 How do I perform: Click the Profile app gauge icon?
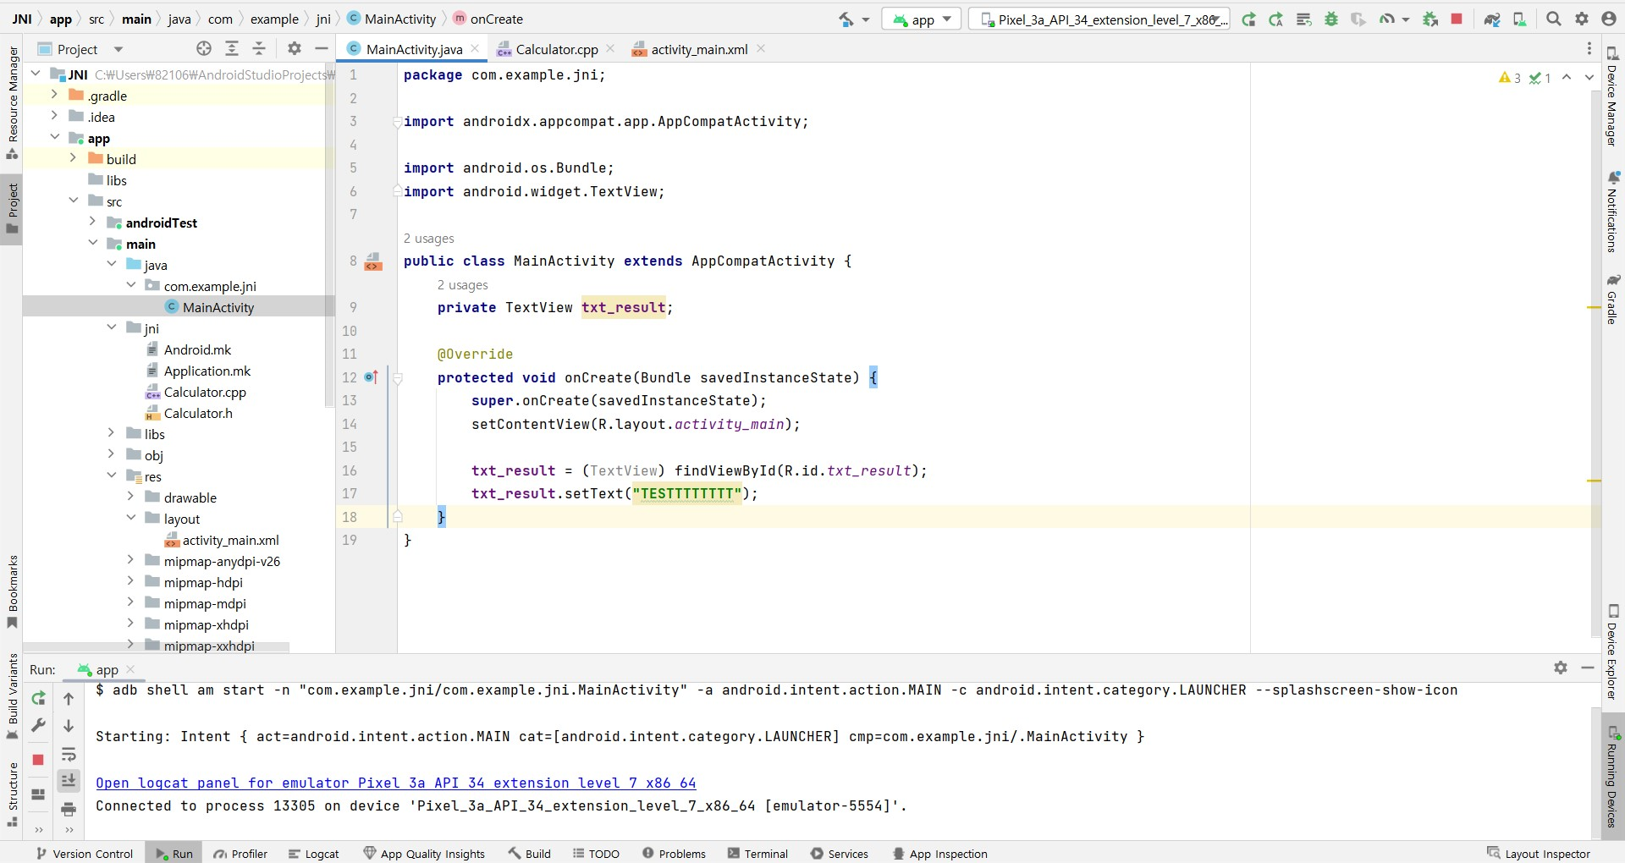point(1386,19)
